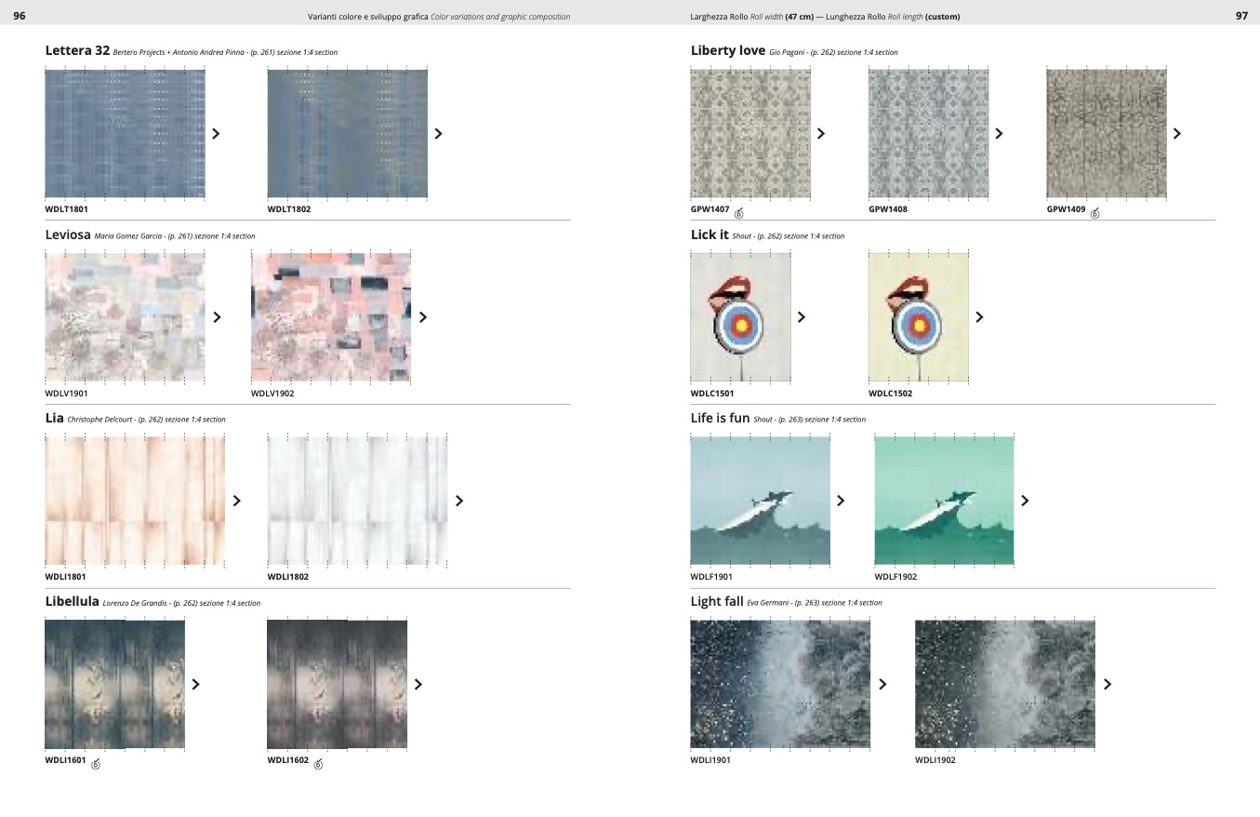This screenshot has height=817, width=1260.
Task: Click the round symbol beside code GPW1407
Action: (x=739, y=213)
